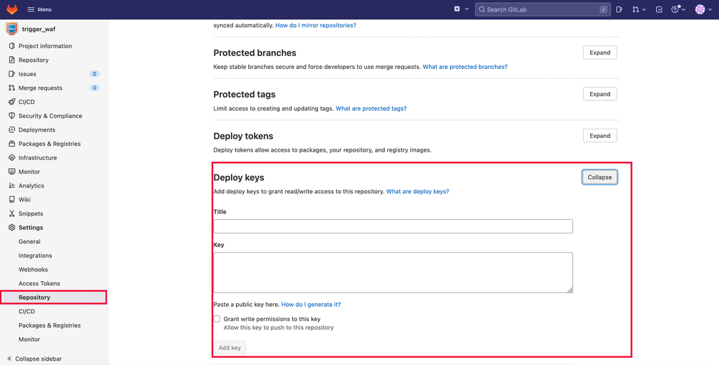The image size is (719, 365).
Task: Click the Settings gear icon in sidebar
Action: point(12,228)
